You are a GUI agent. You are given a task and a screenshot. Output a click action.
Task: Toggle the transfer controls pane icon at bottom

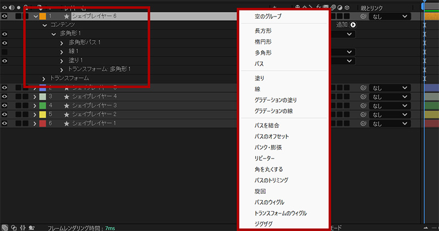pos(14,228)
